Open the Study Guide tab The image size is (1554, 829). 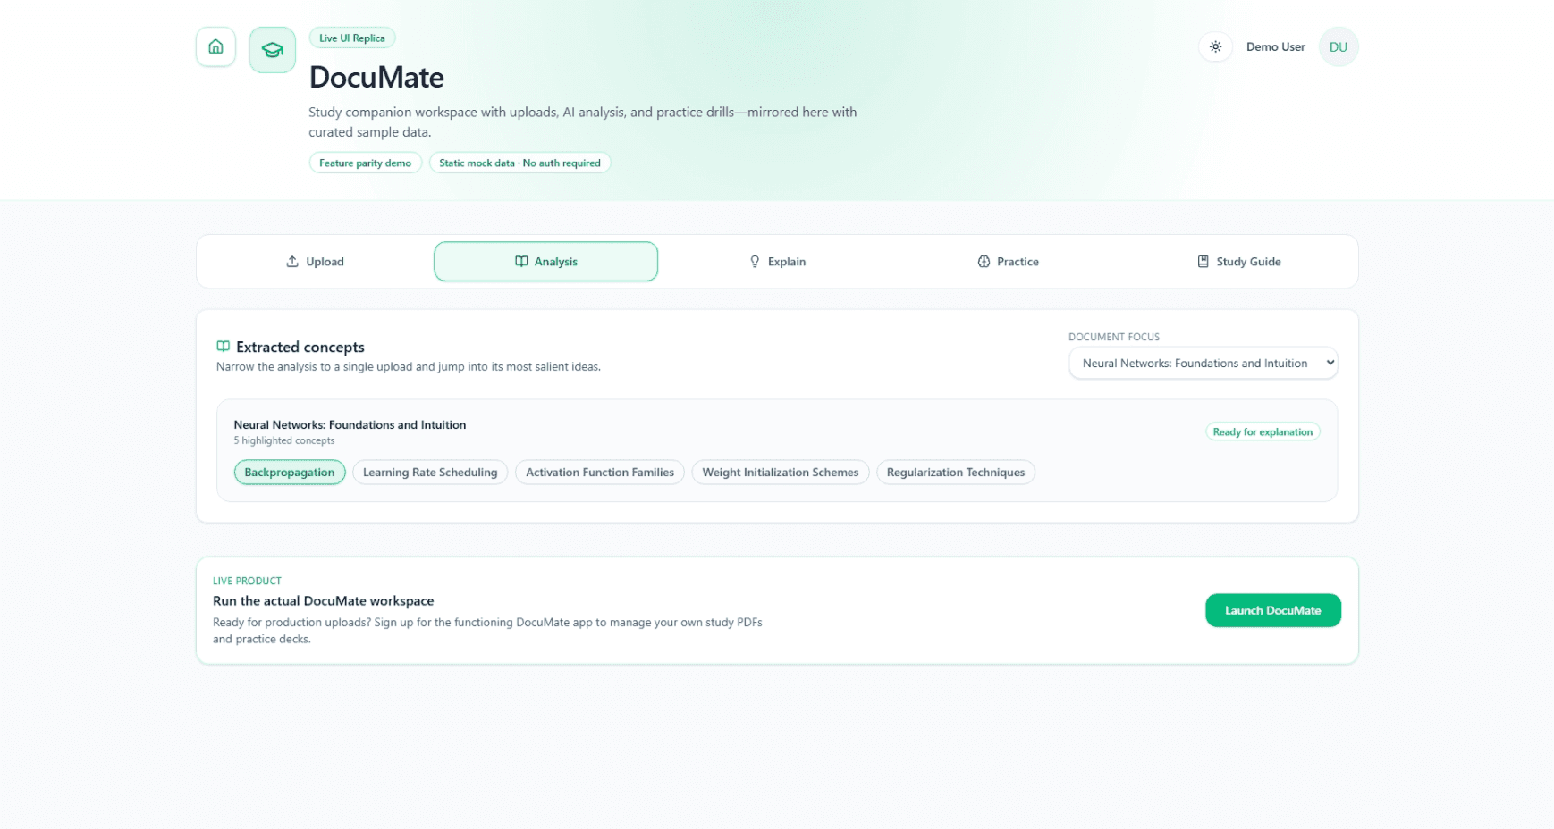[x=1238, y=261]
